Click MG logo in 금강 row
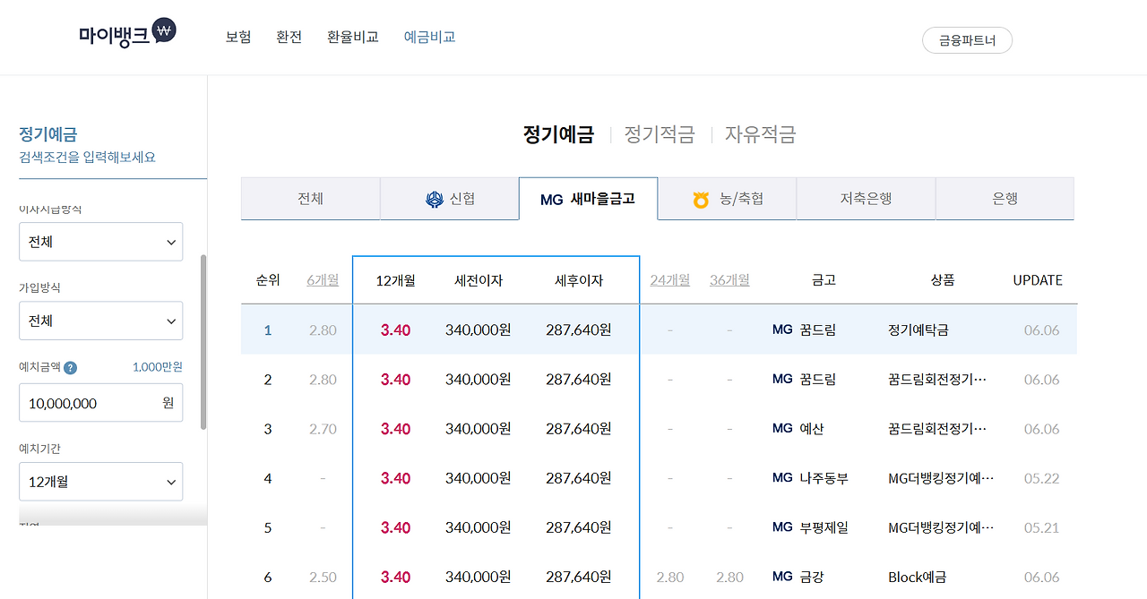Screen dimensions: 1147x599 coord(782,577)
